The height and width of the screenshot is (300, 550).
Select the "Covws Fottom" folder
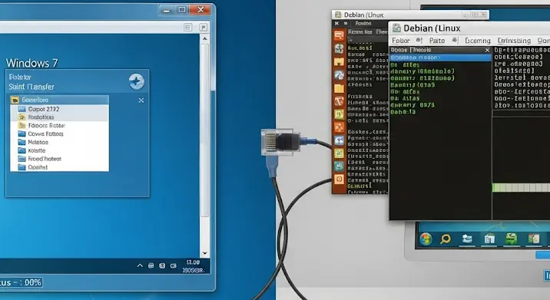coord(60,134)
